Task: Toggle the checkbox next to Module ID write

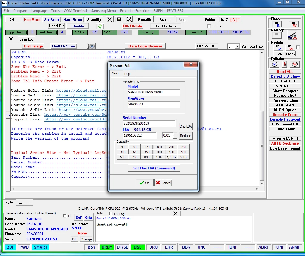Action: pos(298,47)
